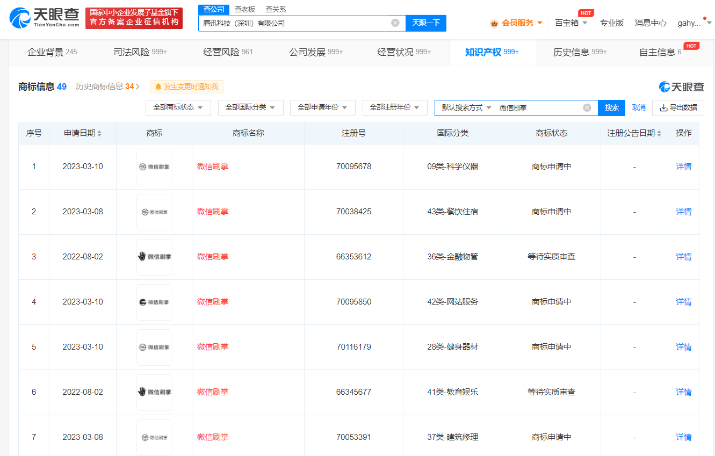This screenshot has height=456, width=715.
Task: Open trademark image for 70095850
Action: click(154, 302)
